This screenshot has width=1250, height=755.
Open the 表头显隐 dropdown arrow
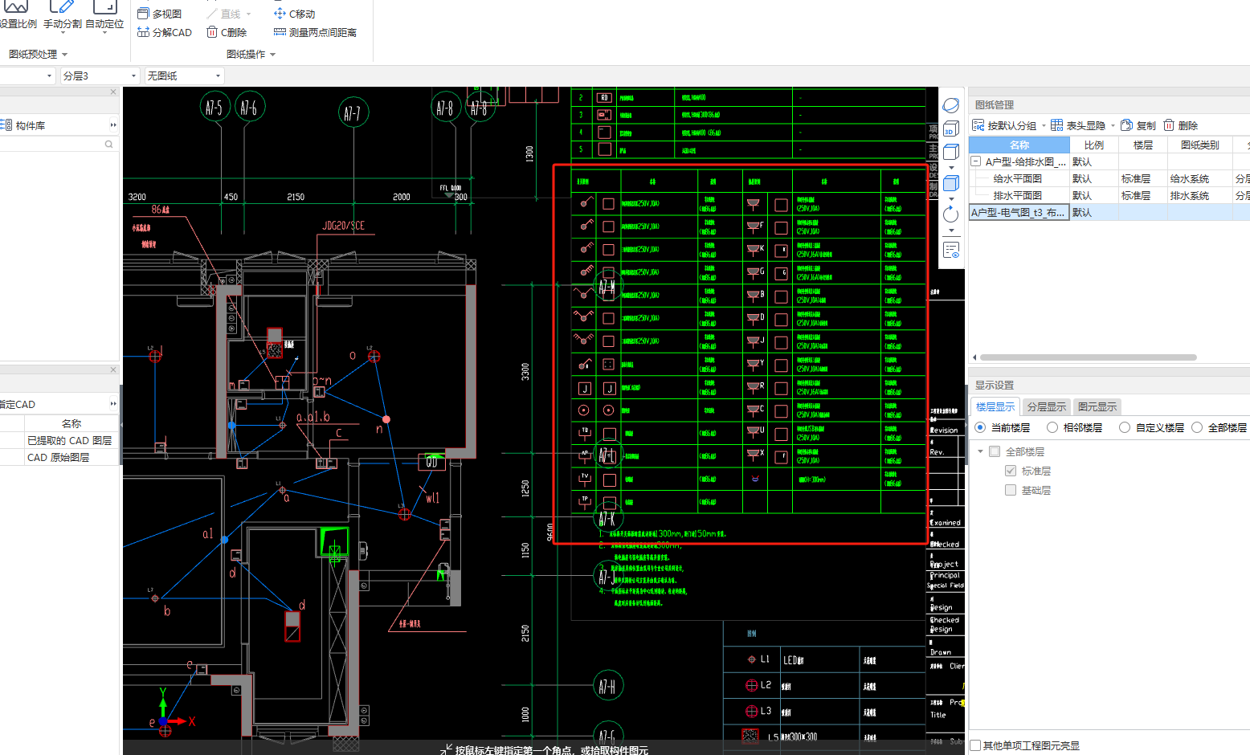click(1113, 125)
